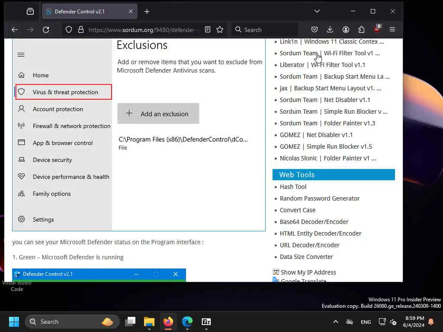Open a new tab with plus button
Viewport: 443px width, 332px height.
pyautogui.click(x=147, y=12)
